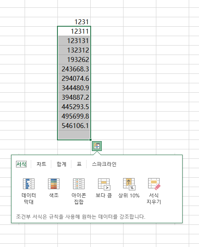Apply Data Bars (데이터 막대) formatting
Screen dimensions: 199x247
click(29, 191)
